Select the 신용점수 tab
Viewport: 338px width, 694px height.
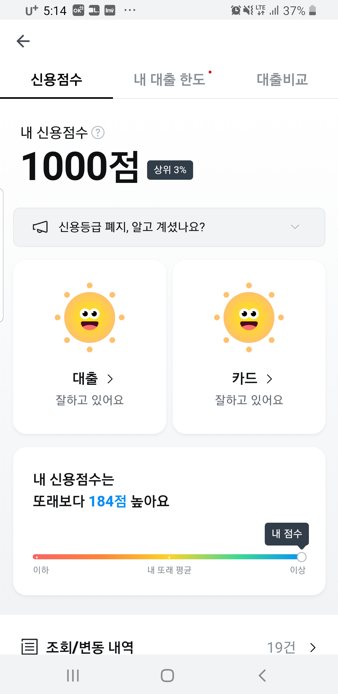(56, 79)
